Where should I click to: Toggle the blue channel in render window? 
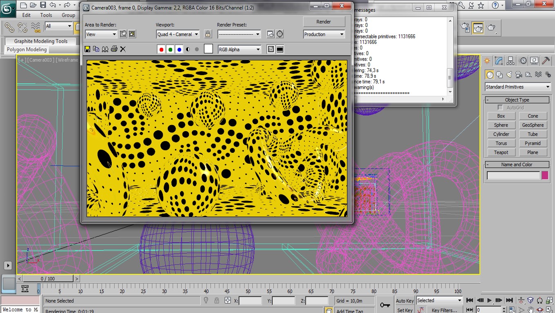pos(179,49)
